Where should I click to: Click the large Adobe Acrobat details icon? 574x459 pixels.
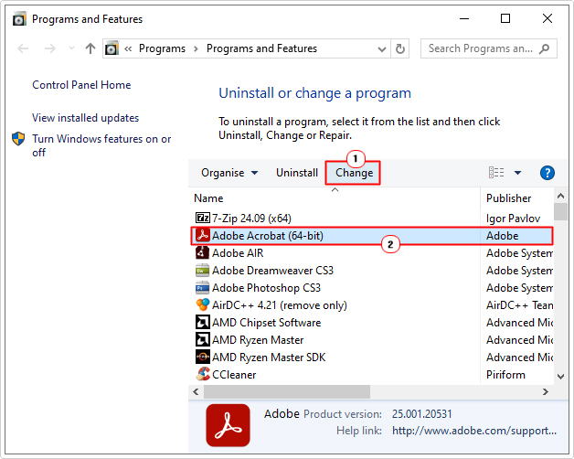[x=228, y=425]
